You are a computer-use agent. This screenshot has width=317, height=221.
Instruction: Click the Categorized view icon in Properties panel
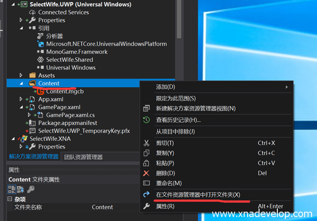click(x=11, y=189)
